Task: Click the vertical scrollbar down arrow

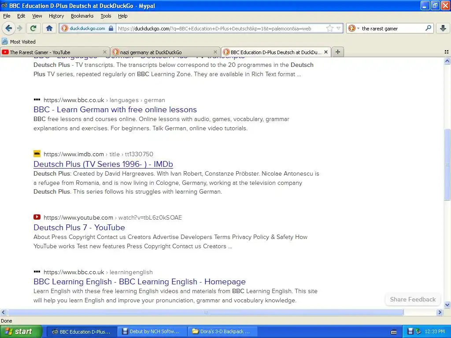Action: pyautogui.click(x=447, y=305)
